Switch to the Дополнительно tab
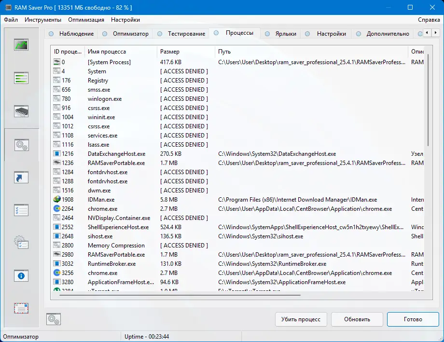Screen dimensions: 444x342 coord(383,34)
